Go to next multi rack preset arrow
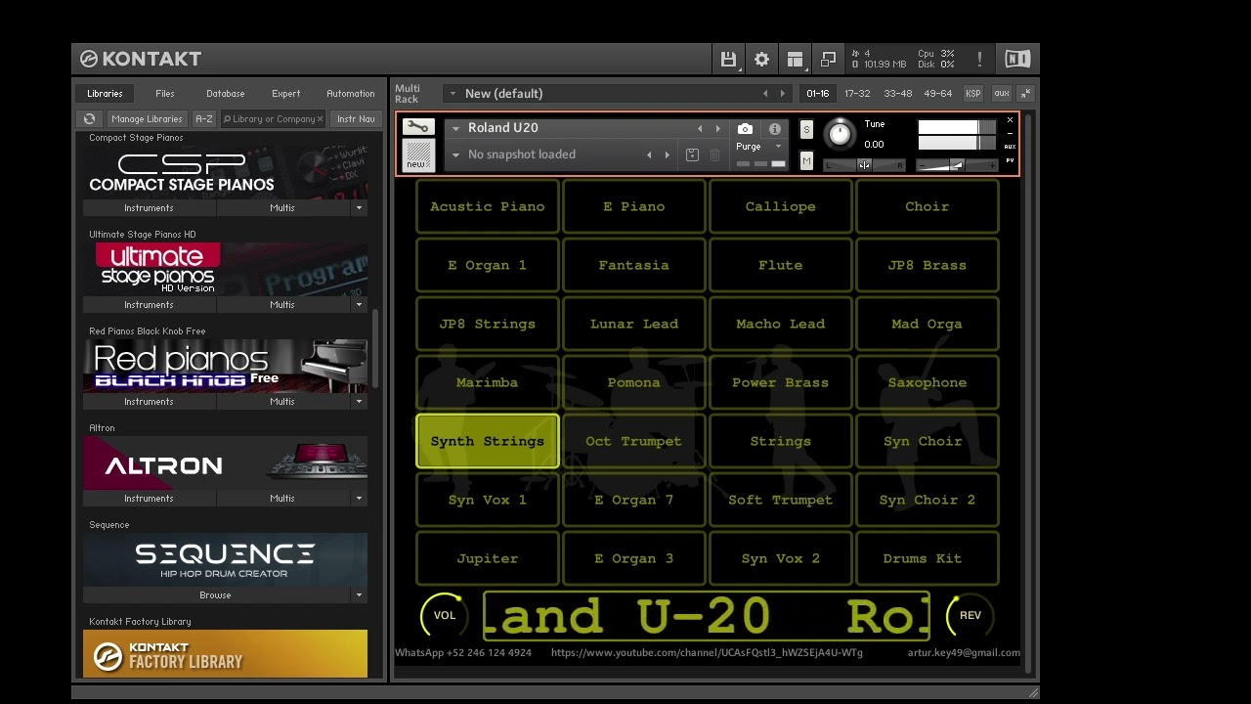The width and height of the screenshot is (1251, 704). pyautogui.click(x=782, y=94)
